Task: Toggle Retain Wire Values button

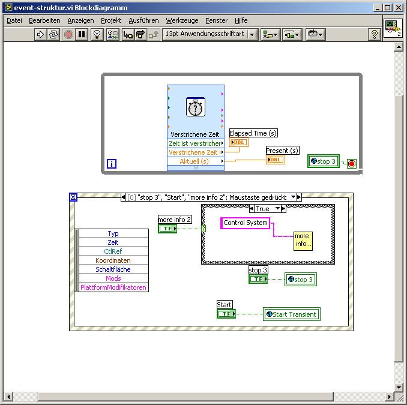Action: tap(113, 34)
